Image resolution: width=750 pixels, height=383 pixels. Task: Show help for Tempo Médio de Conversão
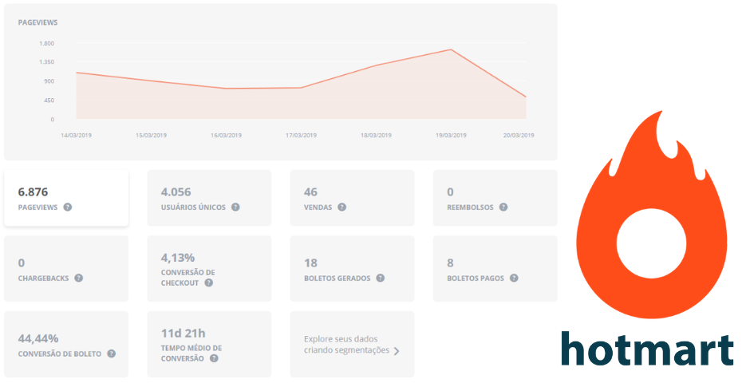(214, 358)
